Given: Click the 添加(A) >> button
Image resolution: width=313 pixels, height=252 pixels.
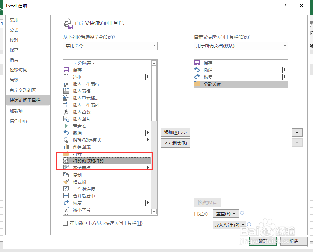Looking at the screenshot, I should point(175,132).
